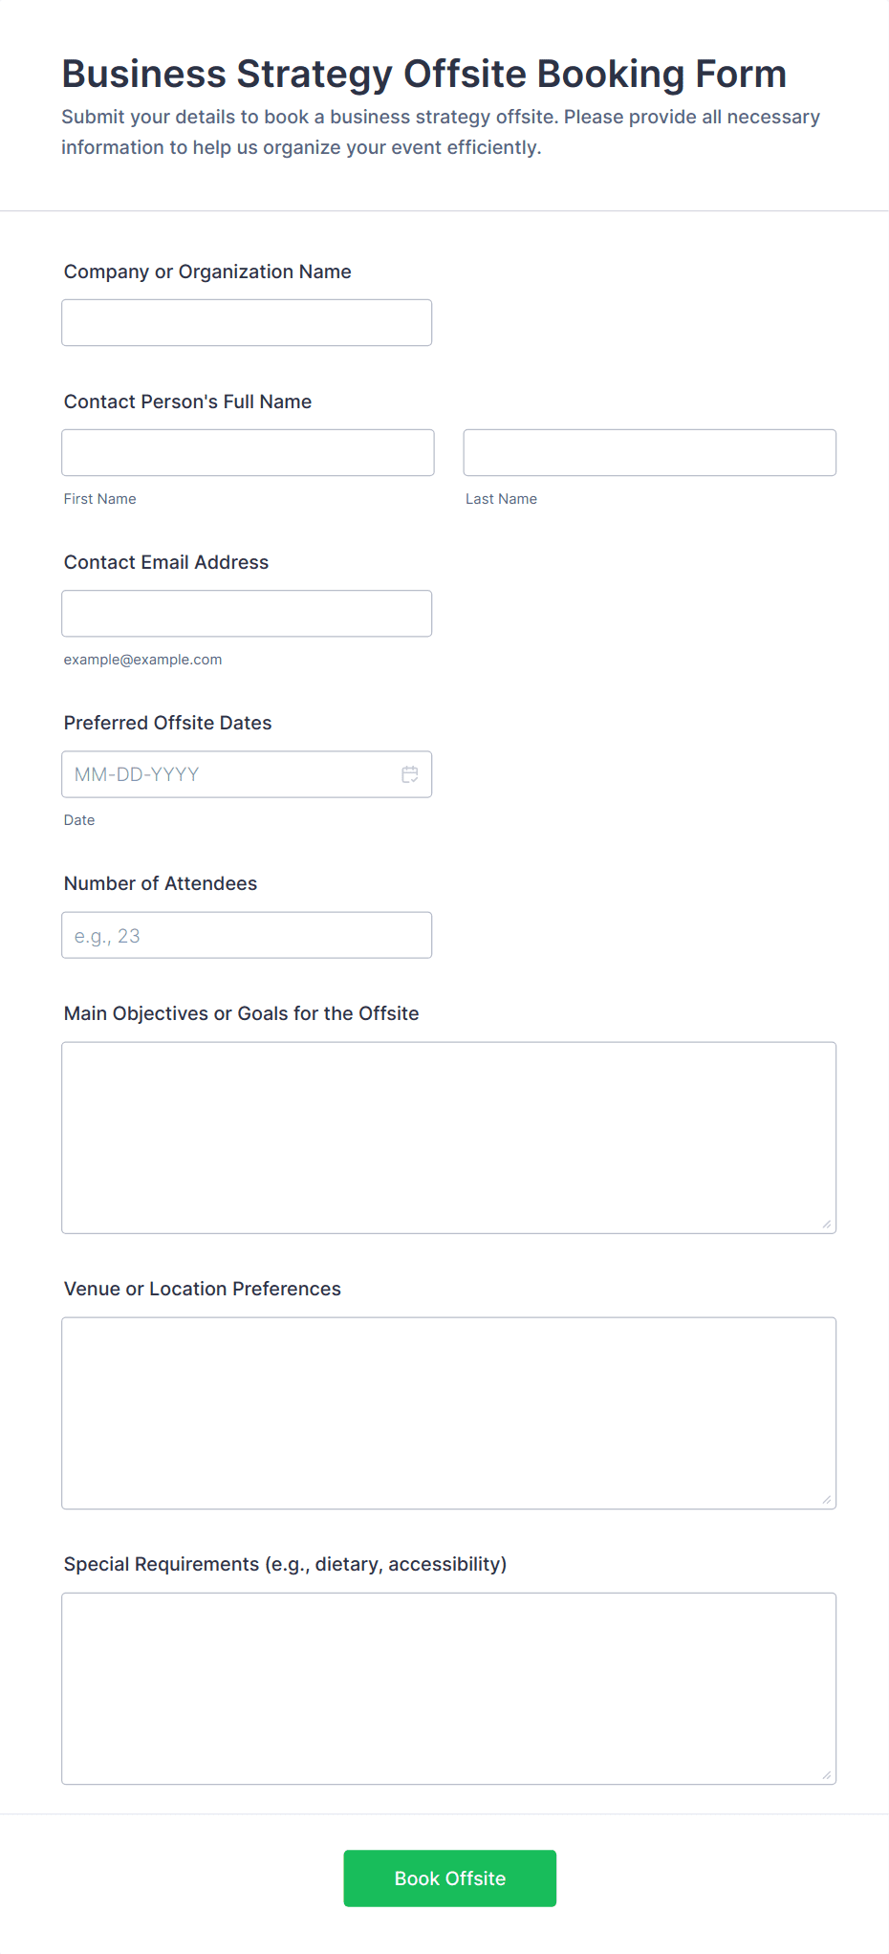This screenshot has height=1954, width=889.
Task: Click the Contact Email Address field
Action: pyautogui.click(x=247, y=614)
